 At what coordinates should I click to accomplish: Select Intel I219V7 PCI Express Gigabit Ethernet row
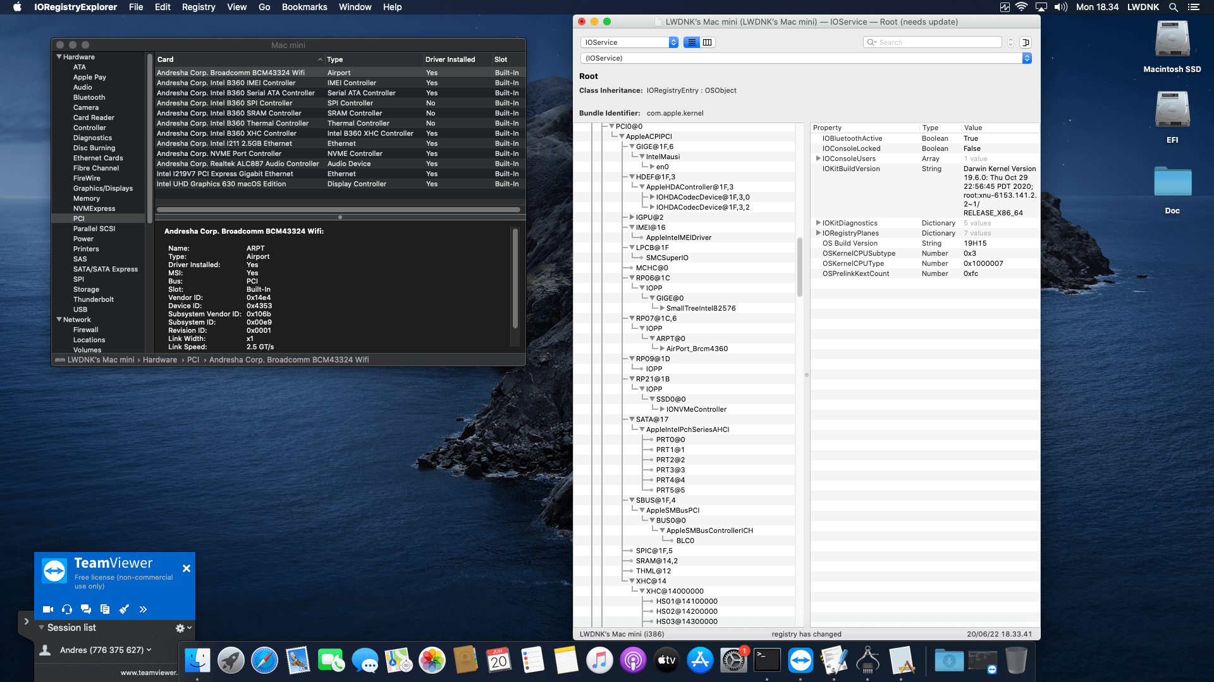(x=340, y=174)
